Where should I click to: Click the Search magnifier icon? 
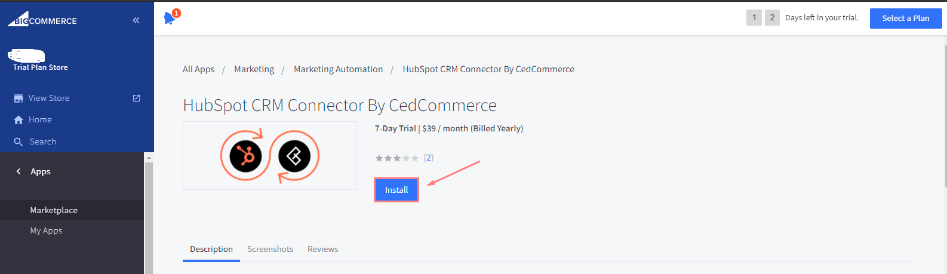point(19,142)
